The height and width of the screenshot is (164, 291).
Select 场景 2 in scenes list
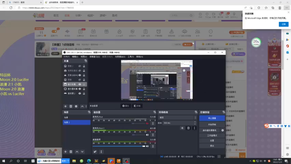pos(77,122)
